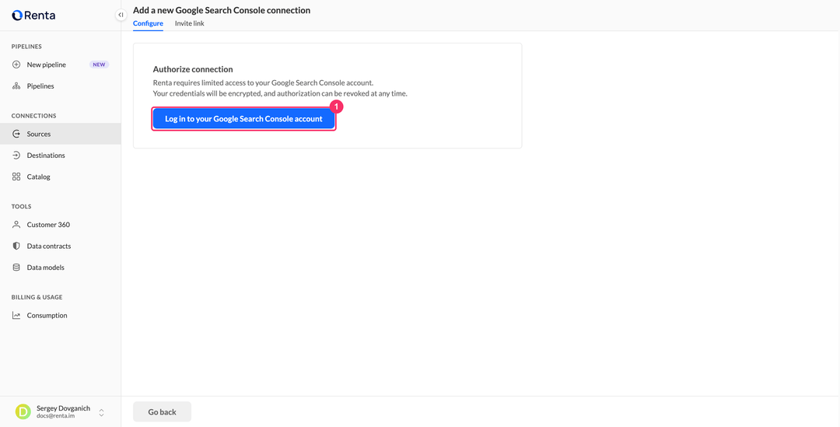The width and height of the screenshot is (840, 427).
Task: Click the user avatar with letter D
Action: point(23,412)
